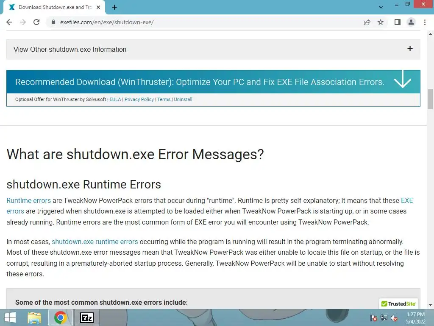Open Action Center flag tray icon

tap(374, 318)
